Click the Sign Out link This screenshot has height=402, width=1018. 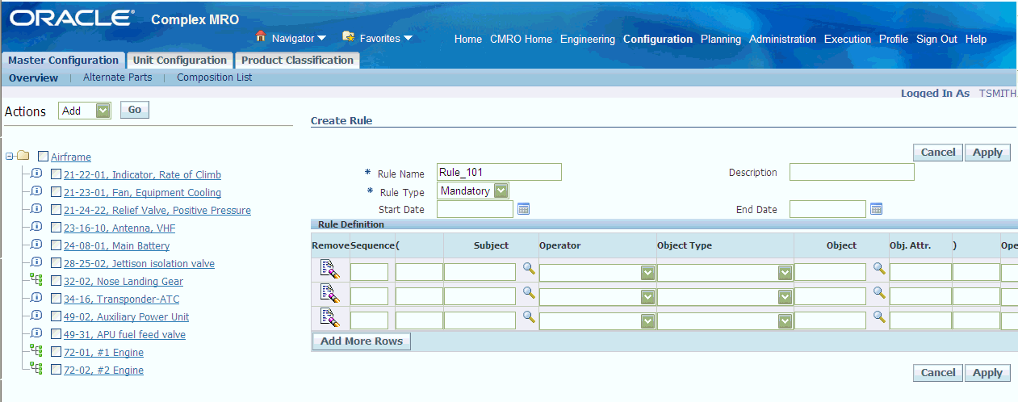[x=936, y=39]
